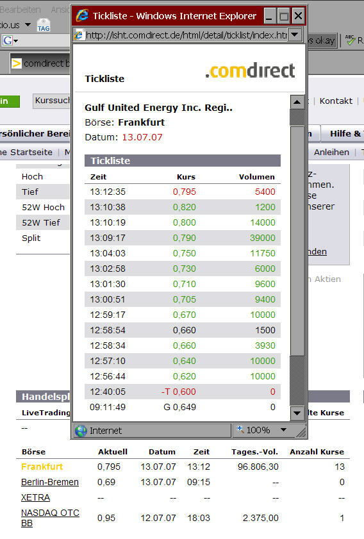This screenshot has height=539, width=364.
Task: Select the 13:12:35 tick row time
Action: point(108,192)
